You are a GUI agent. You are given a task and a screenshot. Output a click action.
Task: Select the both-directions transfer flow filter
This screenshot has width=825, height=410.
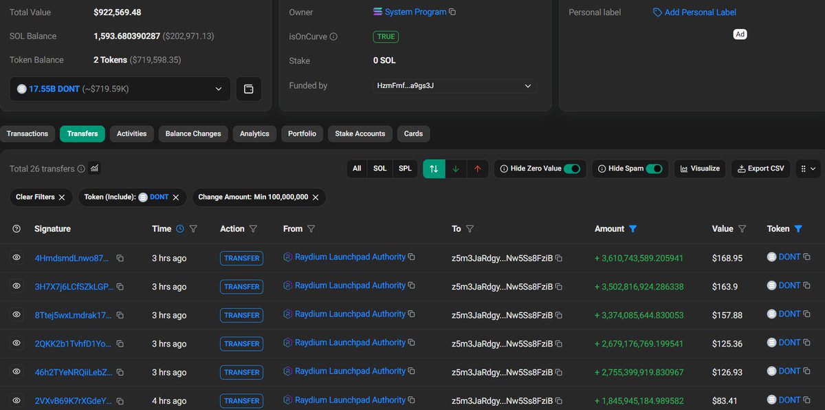(434, 169)
